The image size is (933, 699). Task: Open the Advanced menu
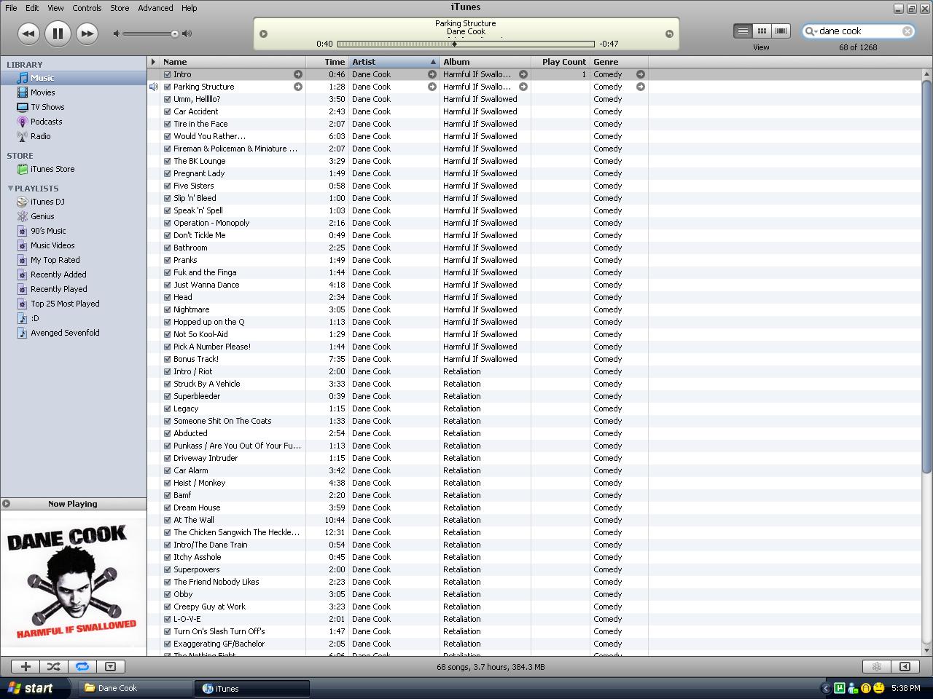coord(155,8)
